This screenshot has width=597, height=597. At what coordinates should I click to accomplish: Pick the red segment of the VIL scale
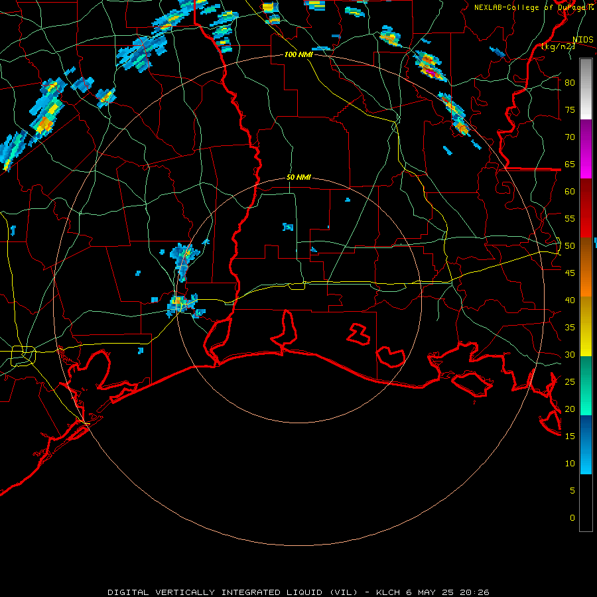pyautogui.click(x=586, y=208)
